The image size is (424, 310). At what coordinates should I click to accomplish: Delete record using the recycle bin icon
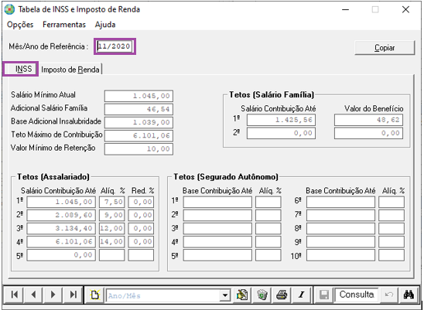262,295
